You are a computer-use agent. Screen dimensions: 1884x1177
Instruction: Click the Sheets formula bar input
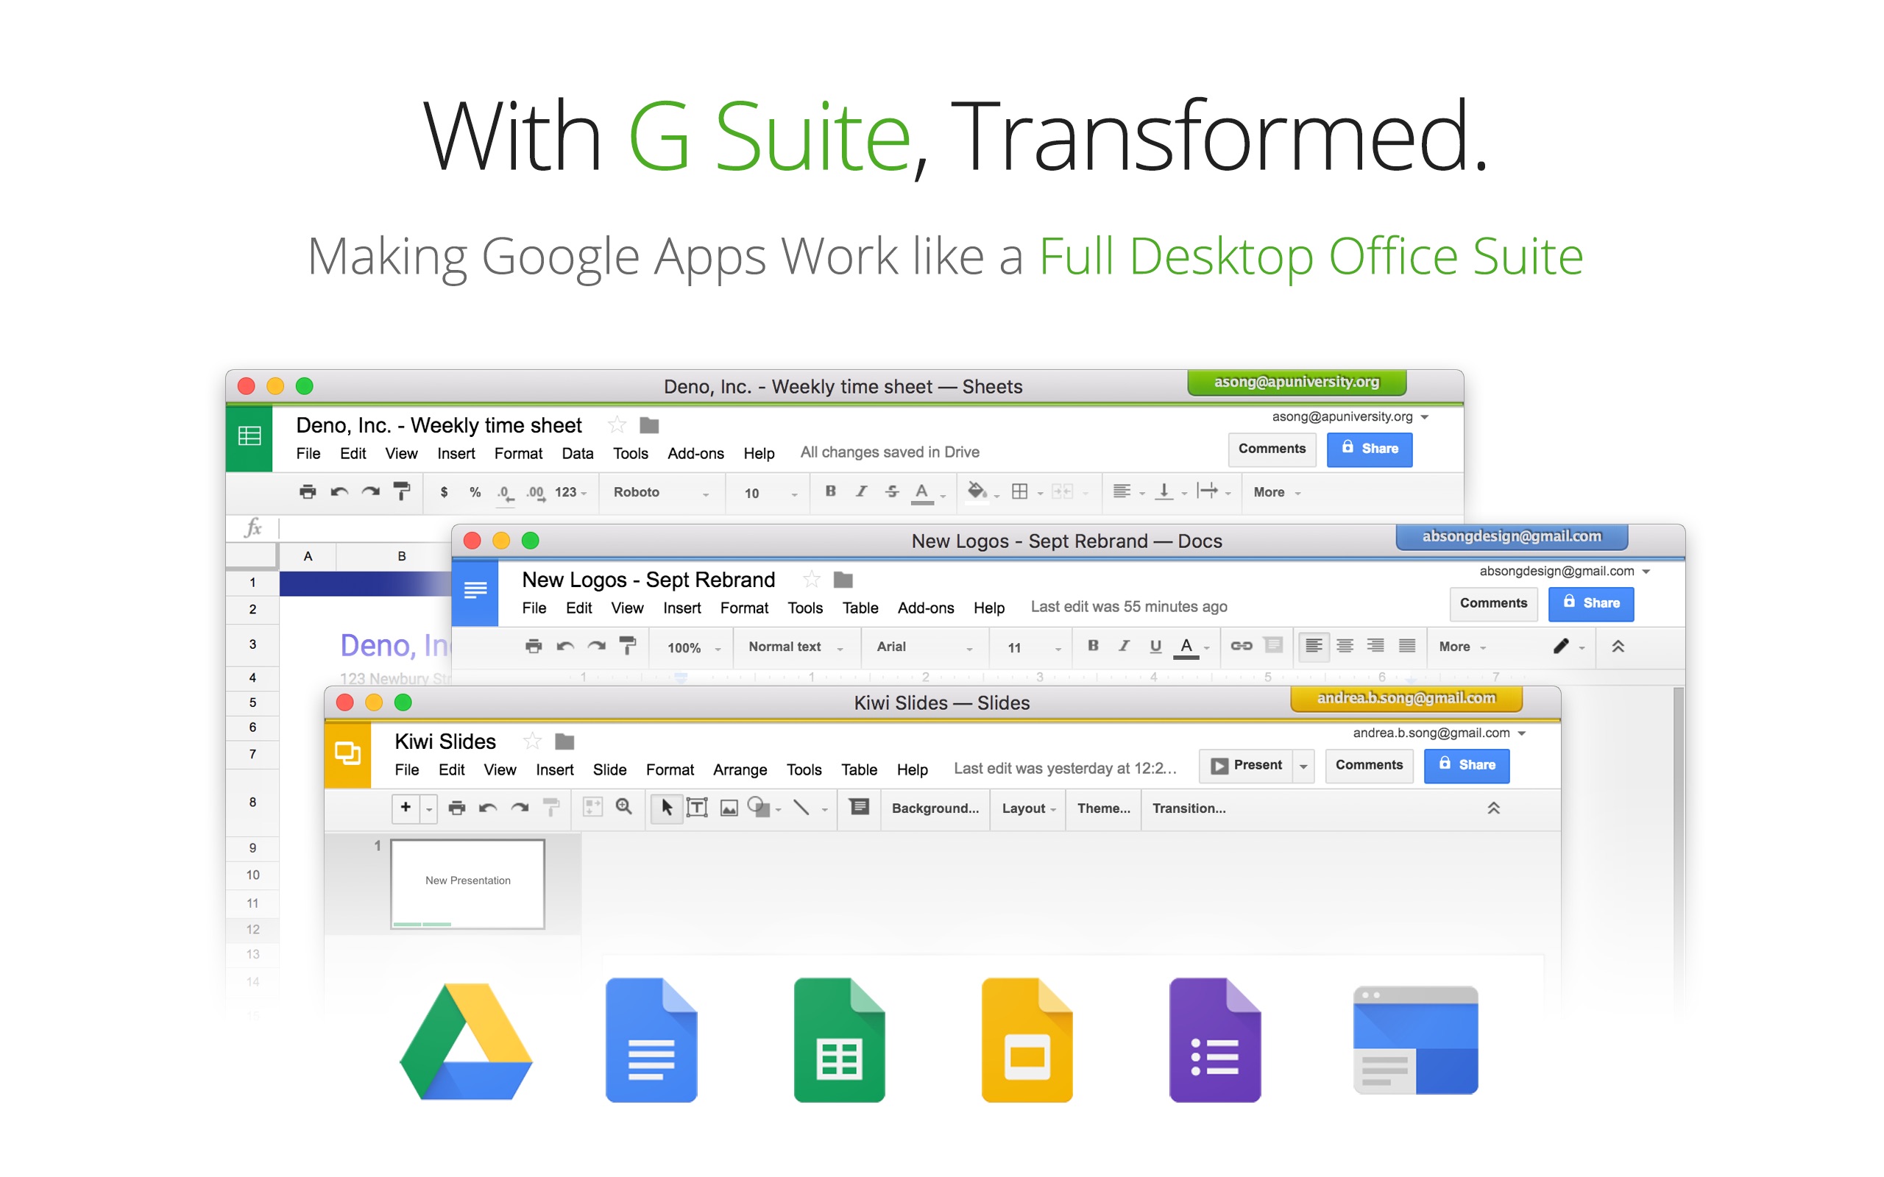364,529
